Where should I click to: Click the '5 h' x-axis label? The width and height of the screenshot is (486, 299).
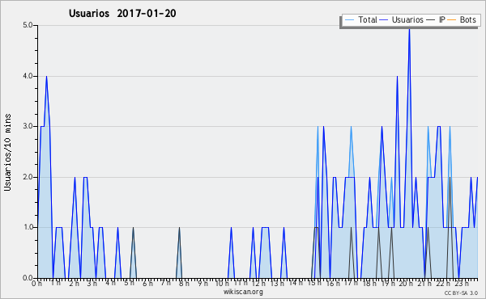point(130,283)
